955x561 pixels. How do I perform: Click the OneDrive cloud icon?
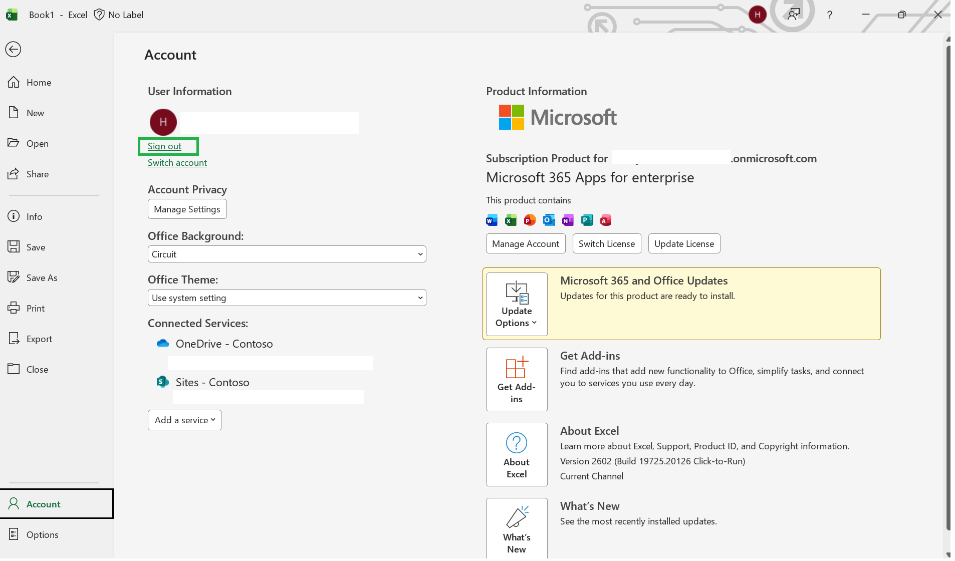[163, 343]
